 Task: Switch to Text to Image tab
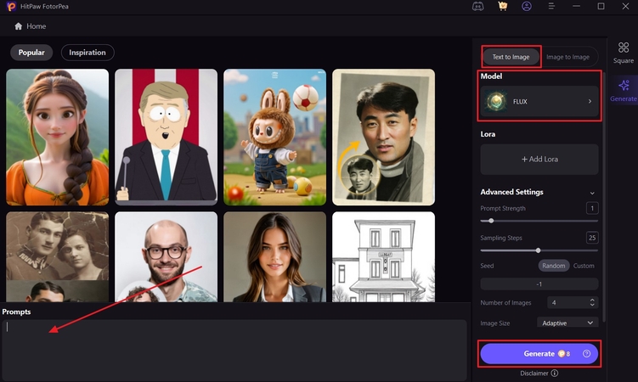click(511, 57)
